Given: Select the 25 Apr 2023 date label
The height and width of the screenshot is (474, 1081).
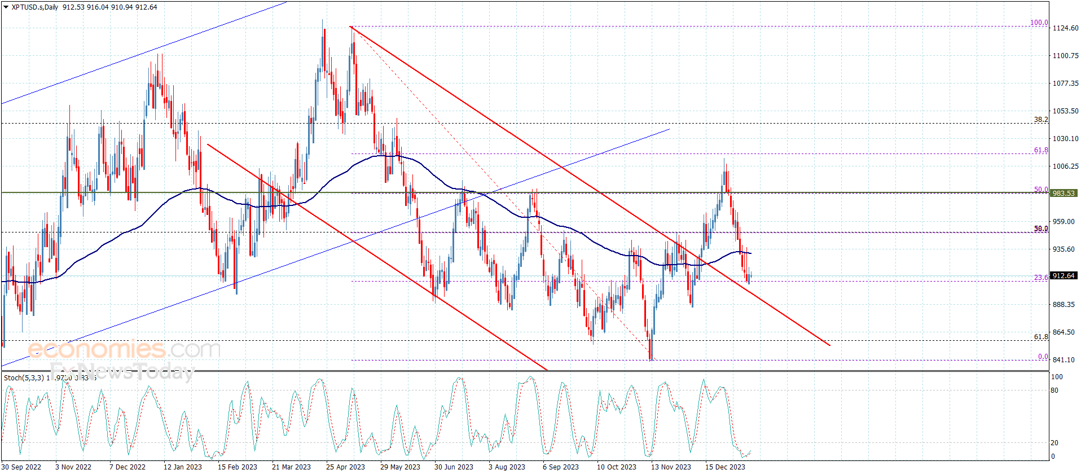Looking at the screenshot, I should click(345, 467).
